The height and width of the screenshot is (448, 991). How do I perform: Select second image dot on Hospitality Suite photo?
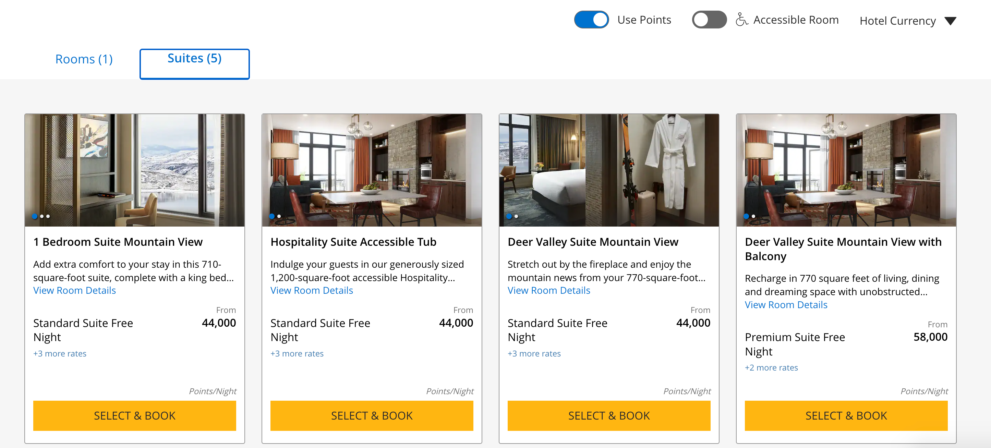[x=279, y=217]
